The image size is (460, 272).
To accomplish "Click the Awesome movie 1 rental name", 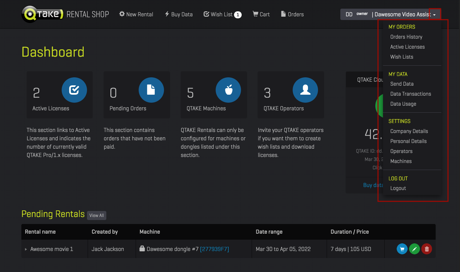I will [52, 249].
